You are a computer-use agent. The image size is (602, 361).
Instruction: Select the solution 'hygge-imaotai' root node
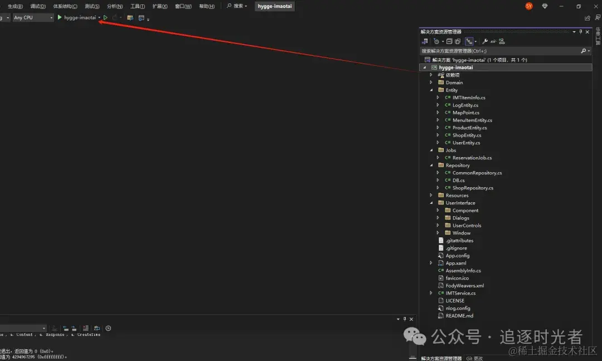pos(479,60)
